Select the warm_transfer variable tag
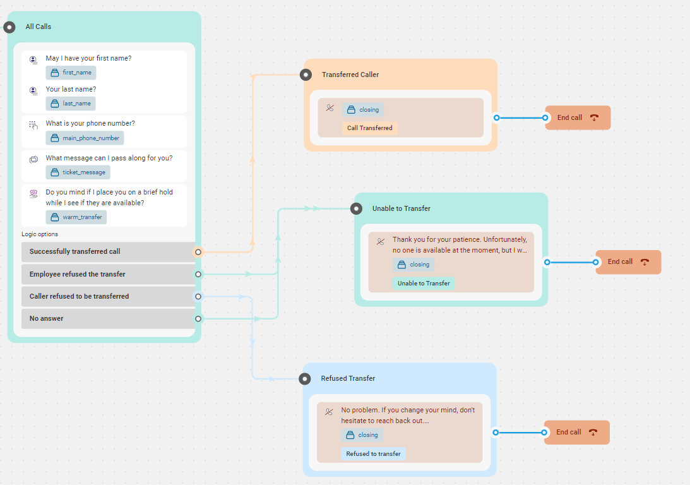Viewport: 690px width, 485px height. [76, 217]
